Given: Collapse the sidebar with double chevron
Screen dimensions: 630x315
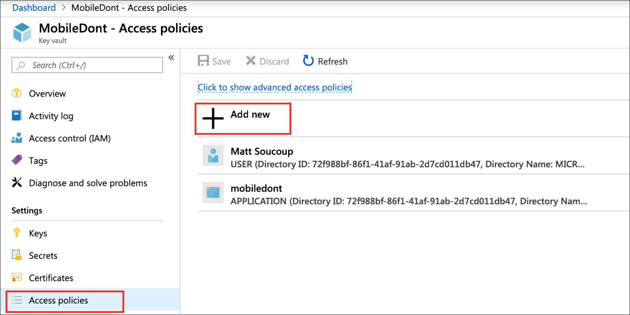Looking at the screenshot, I should (171, 58).
